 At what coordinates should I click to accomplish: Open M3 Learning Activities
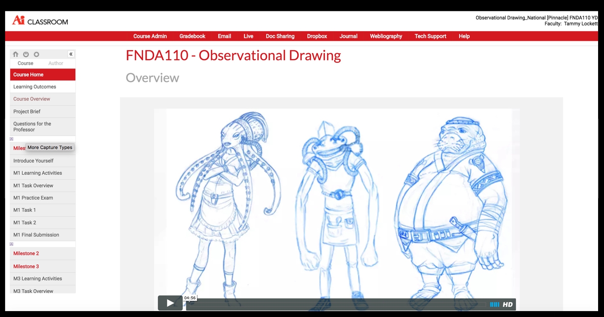click(x=43, y=279)
